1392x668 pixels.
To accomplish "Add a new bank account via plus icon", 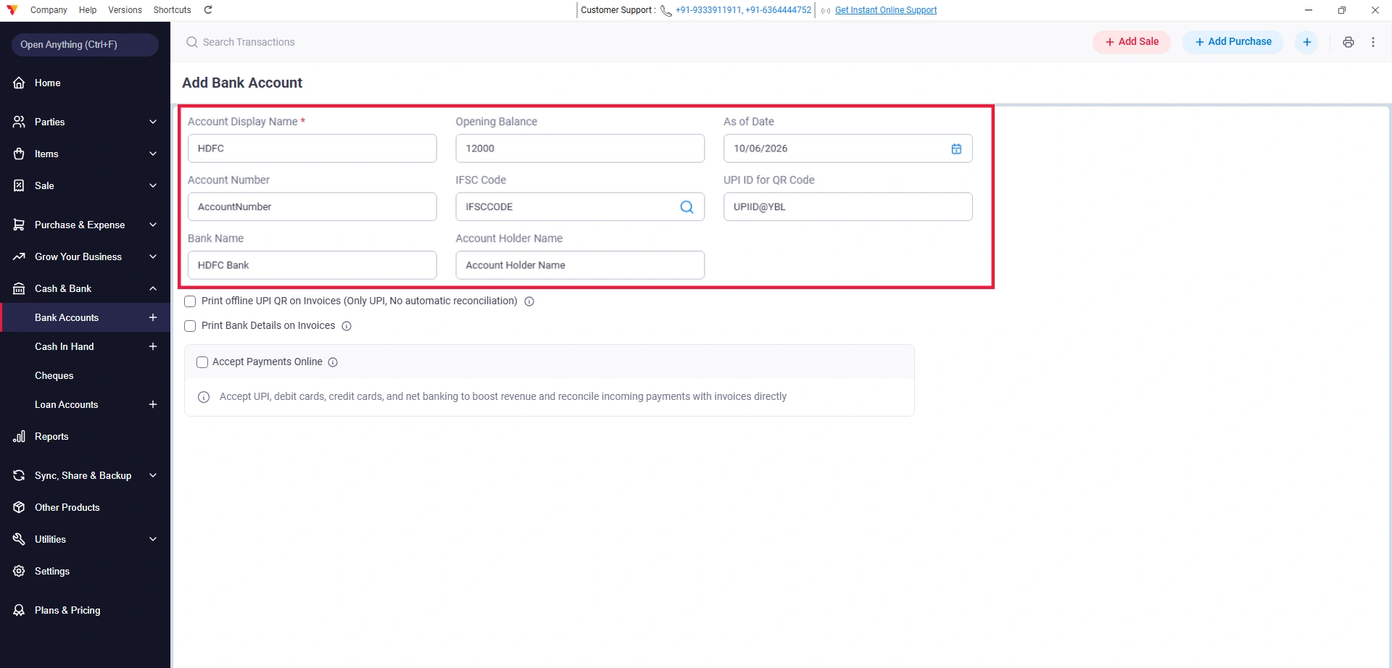I will pos(153,317).
